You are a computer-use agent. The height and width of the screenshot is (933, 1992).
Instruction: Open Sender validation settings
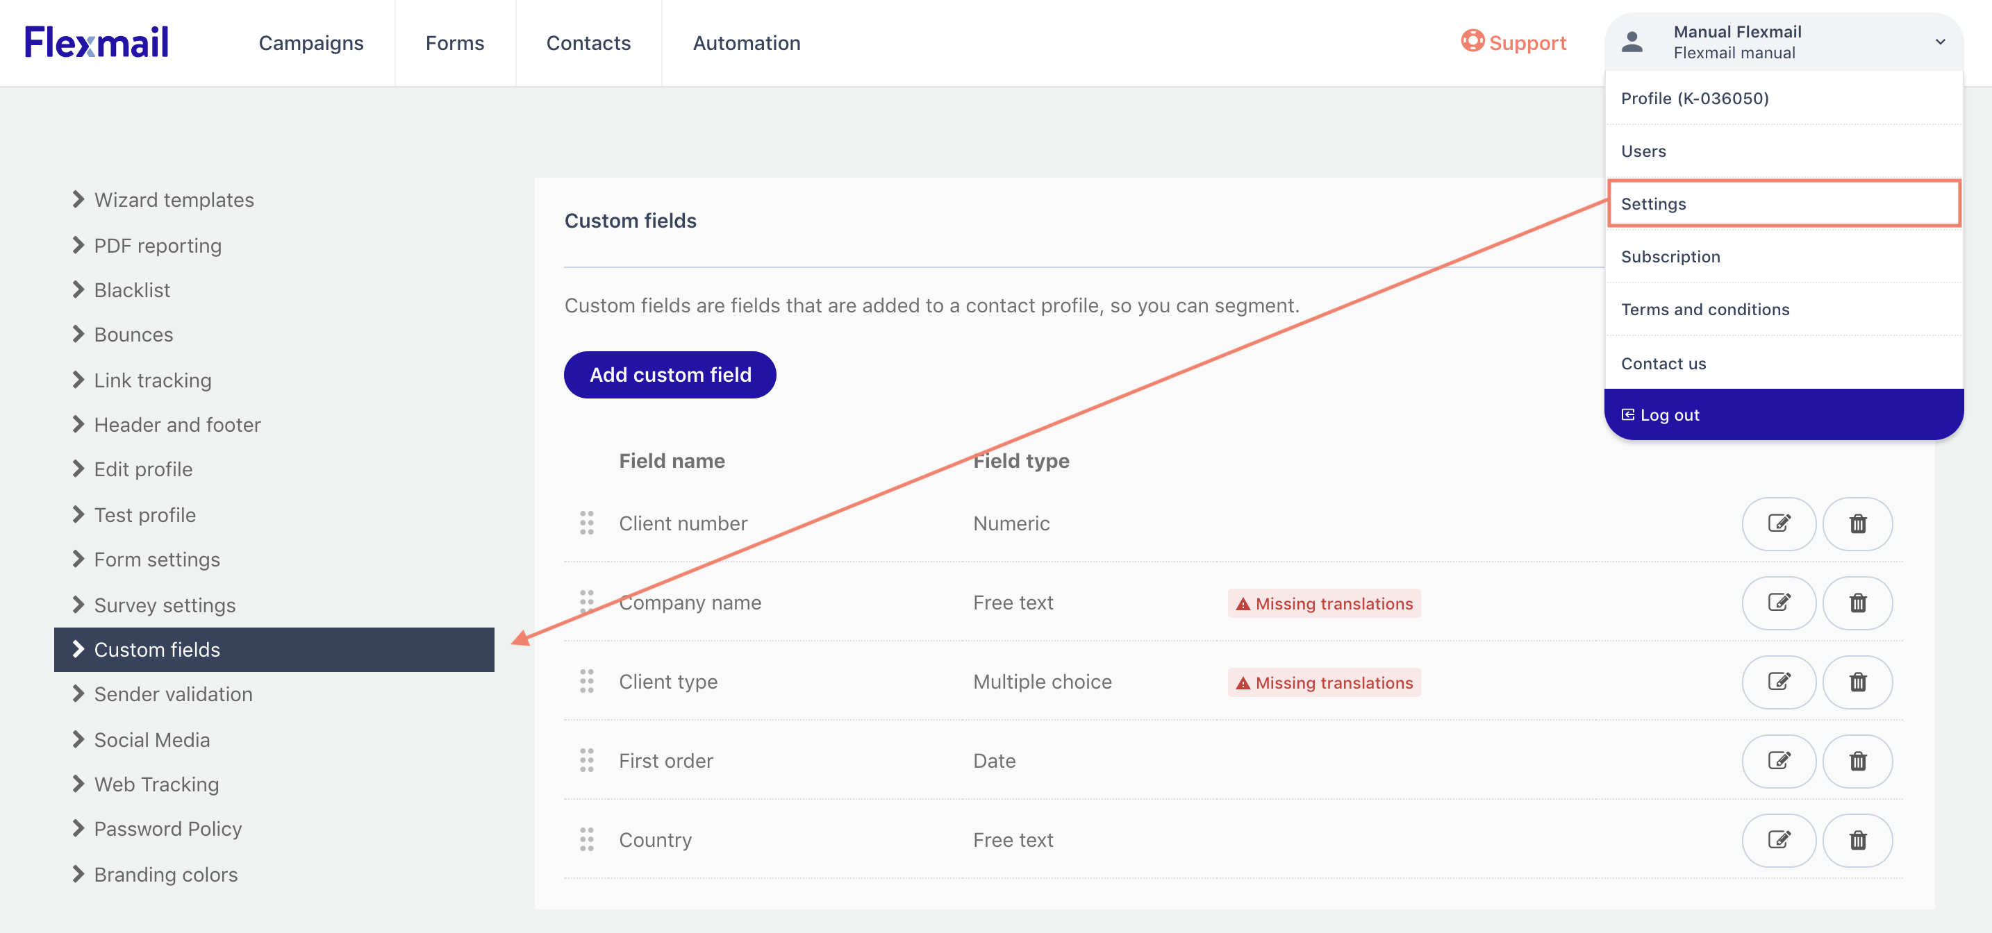pos(172,694)
